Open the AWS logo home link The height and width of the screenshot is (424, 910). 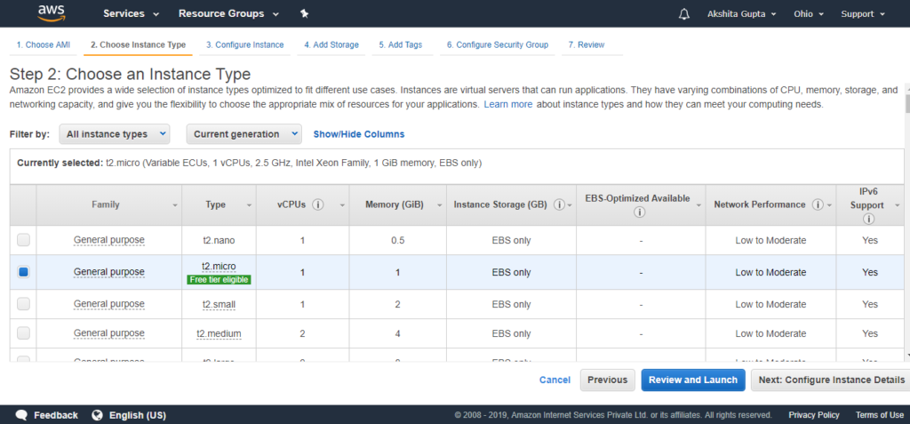tap(51, 12)
